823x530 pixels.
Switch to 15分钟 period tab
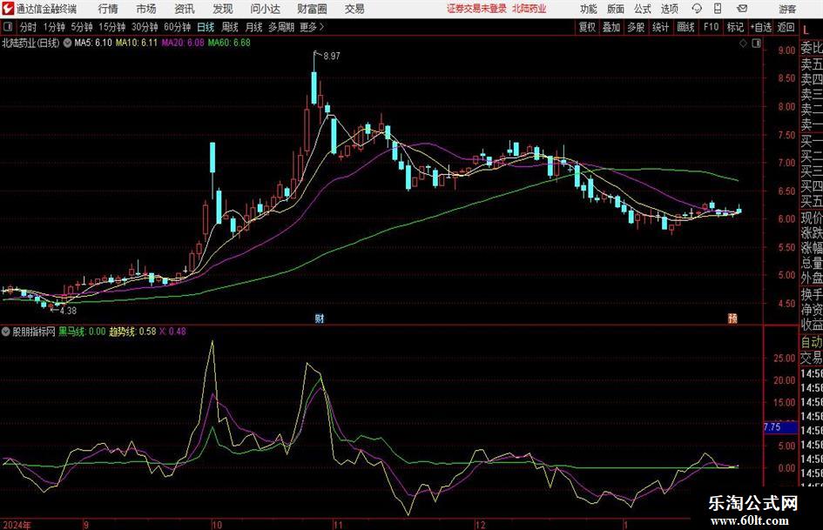(111, 27)
